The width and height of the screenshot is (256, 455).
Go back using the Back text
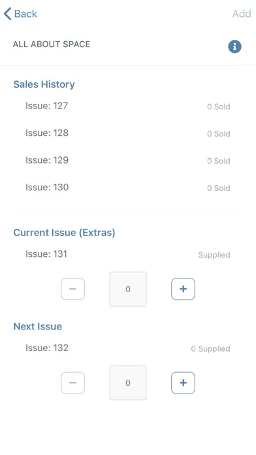[25, 14]
